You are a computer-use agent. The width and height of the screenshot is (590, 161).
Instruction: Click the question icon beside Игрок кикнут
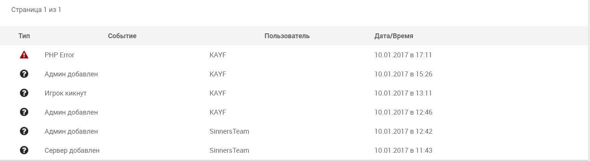pos(24,93)
